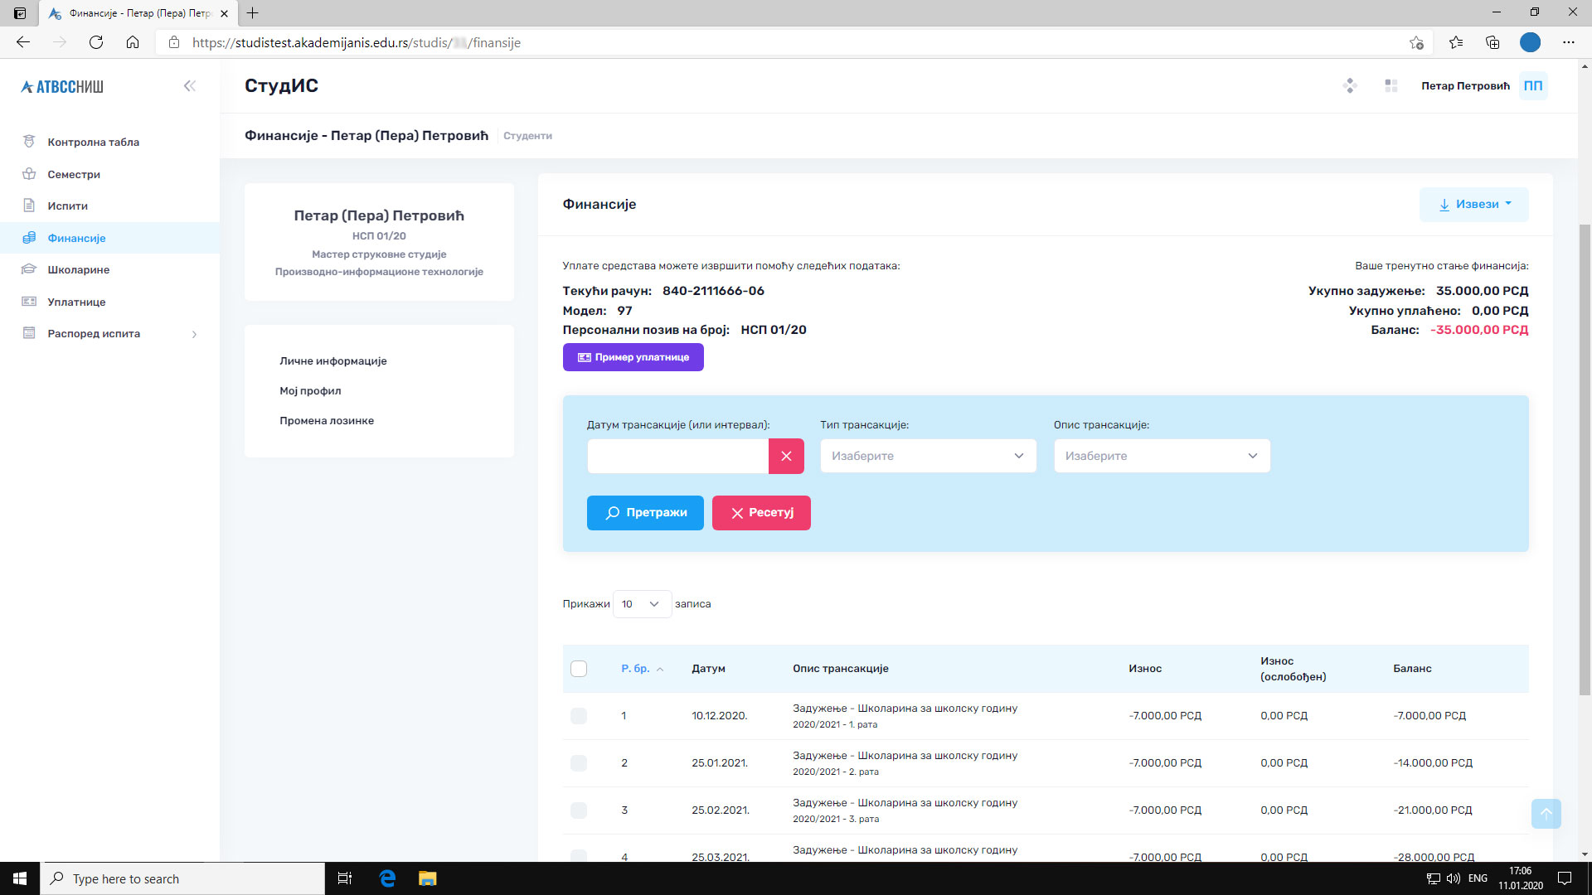Click the Ресетуј button
The width and height of the screenshot is (1592, 895).
point(761,513)
